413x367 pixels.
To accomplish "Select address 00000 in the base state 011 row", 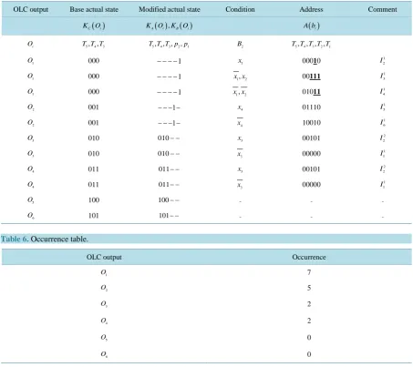I will tap(311, 185).
